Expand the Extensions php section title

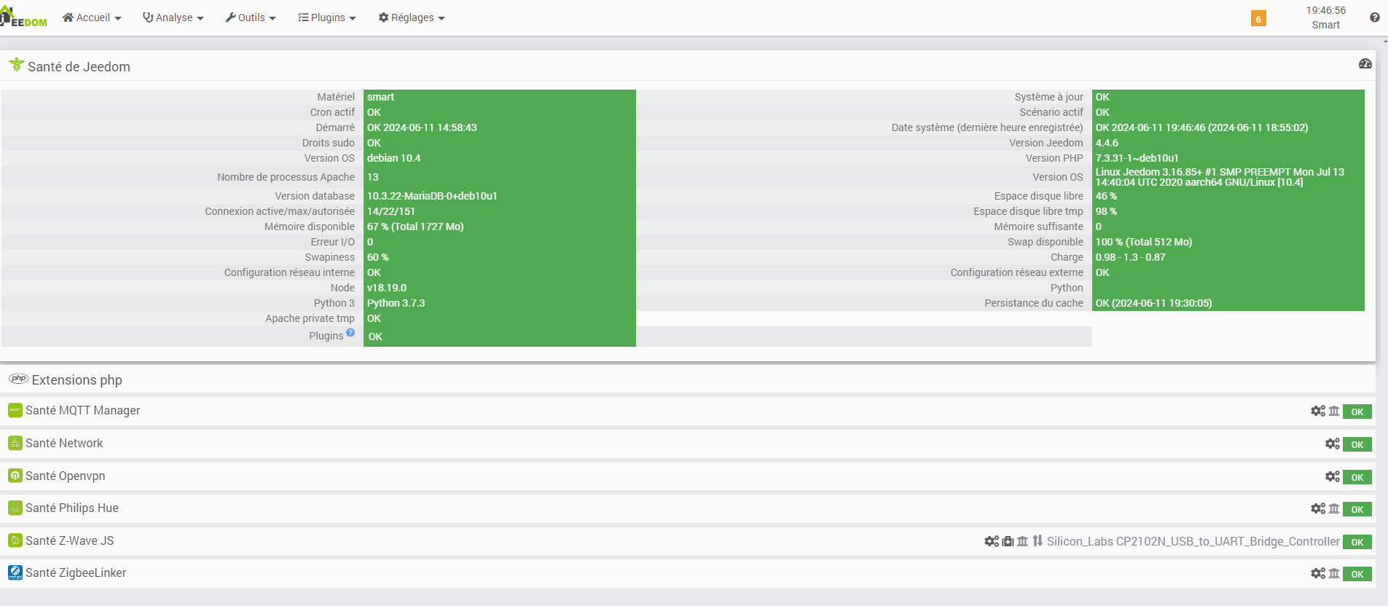(77, 379)
